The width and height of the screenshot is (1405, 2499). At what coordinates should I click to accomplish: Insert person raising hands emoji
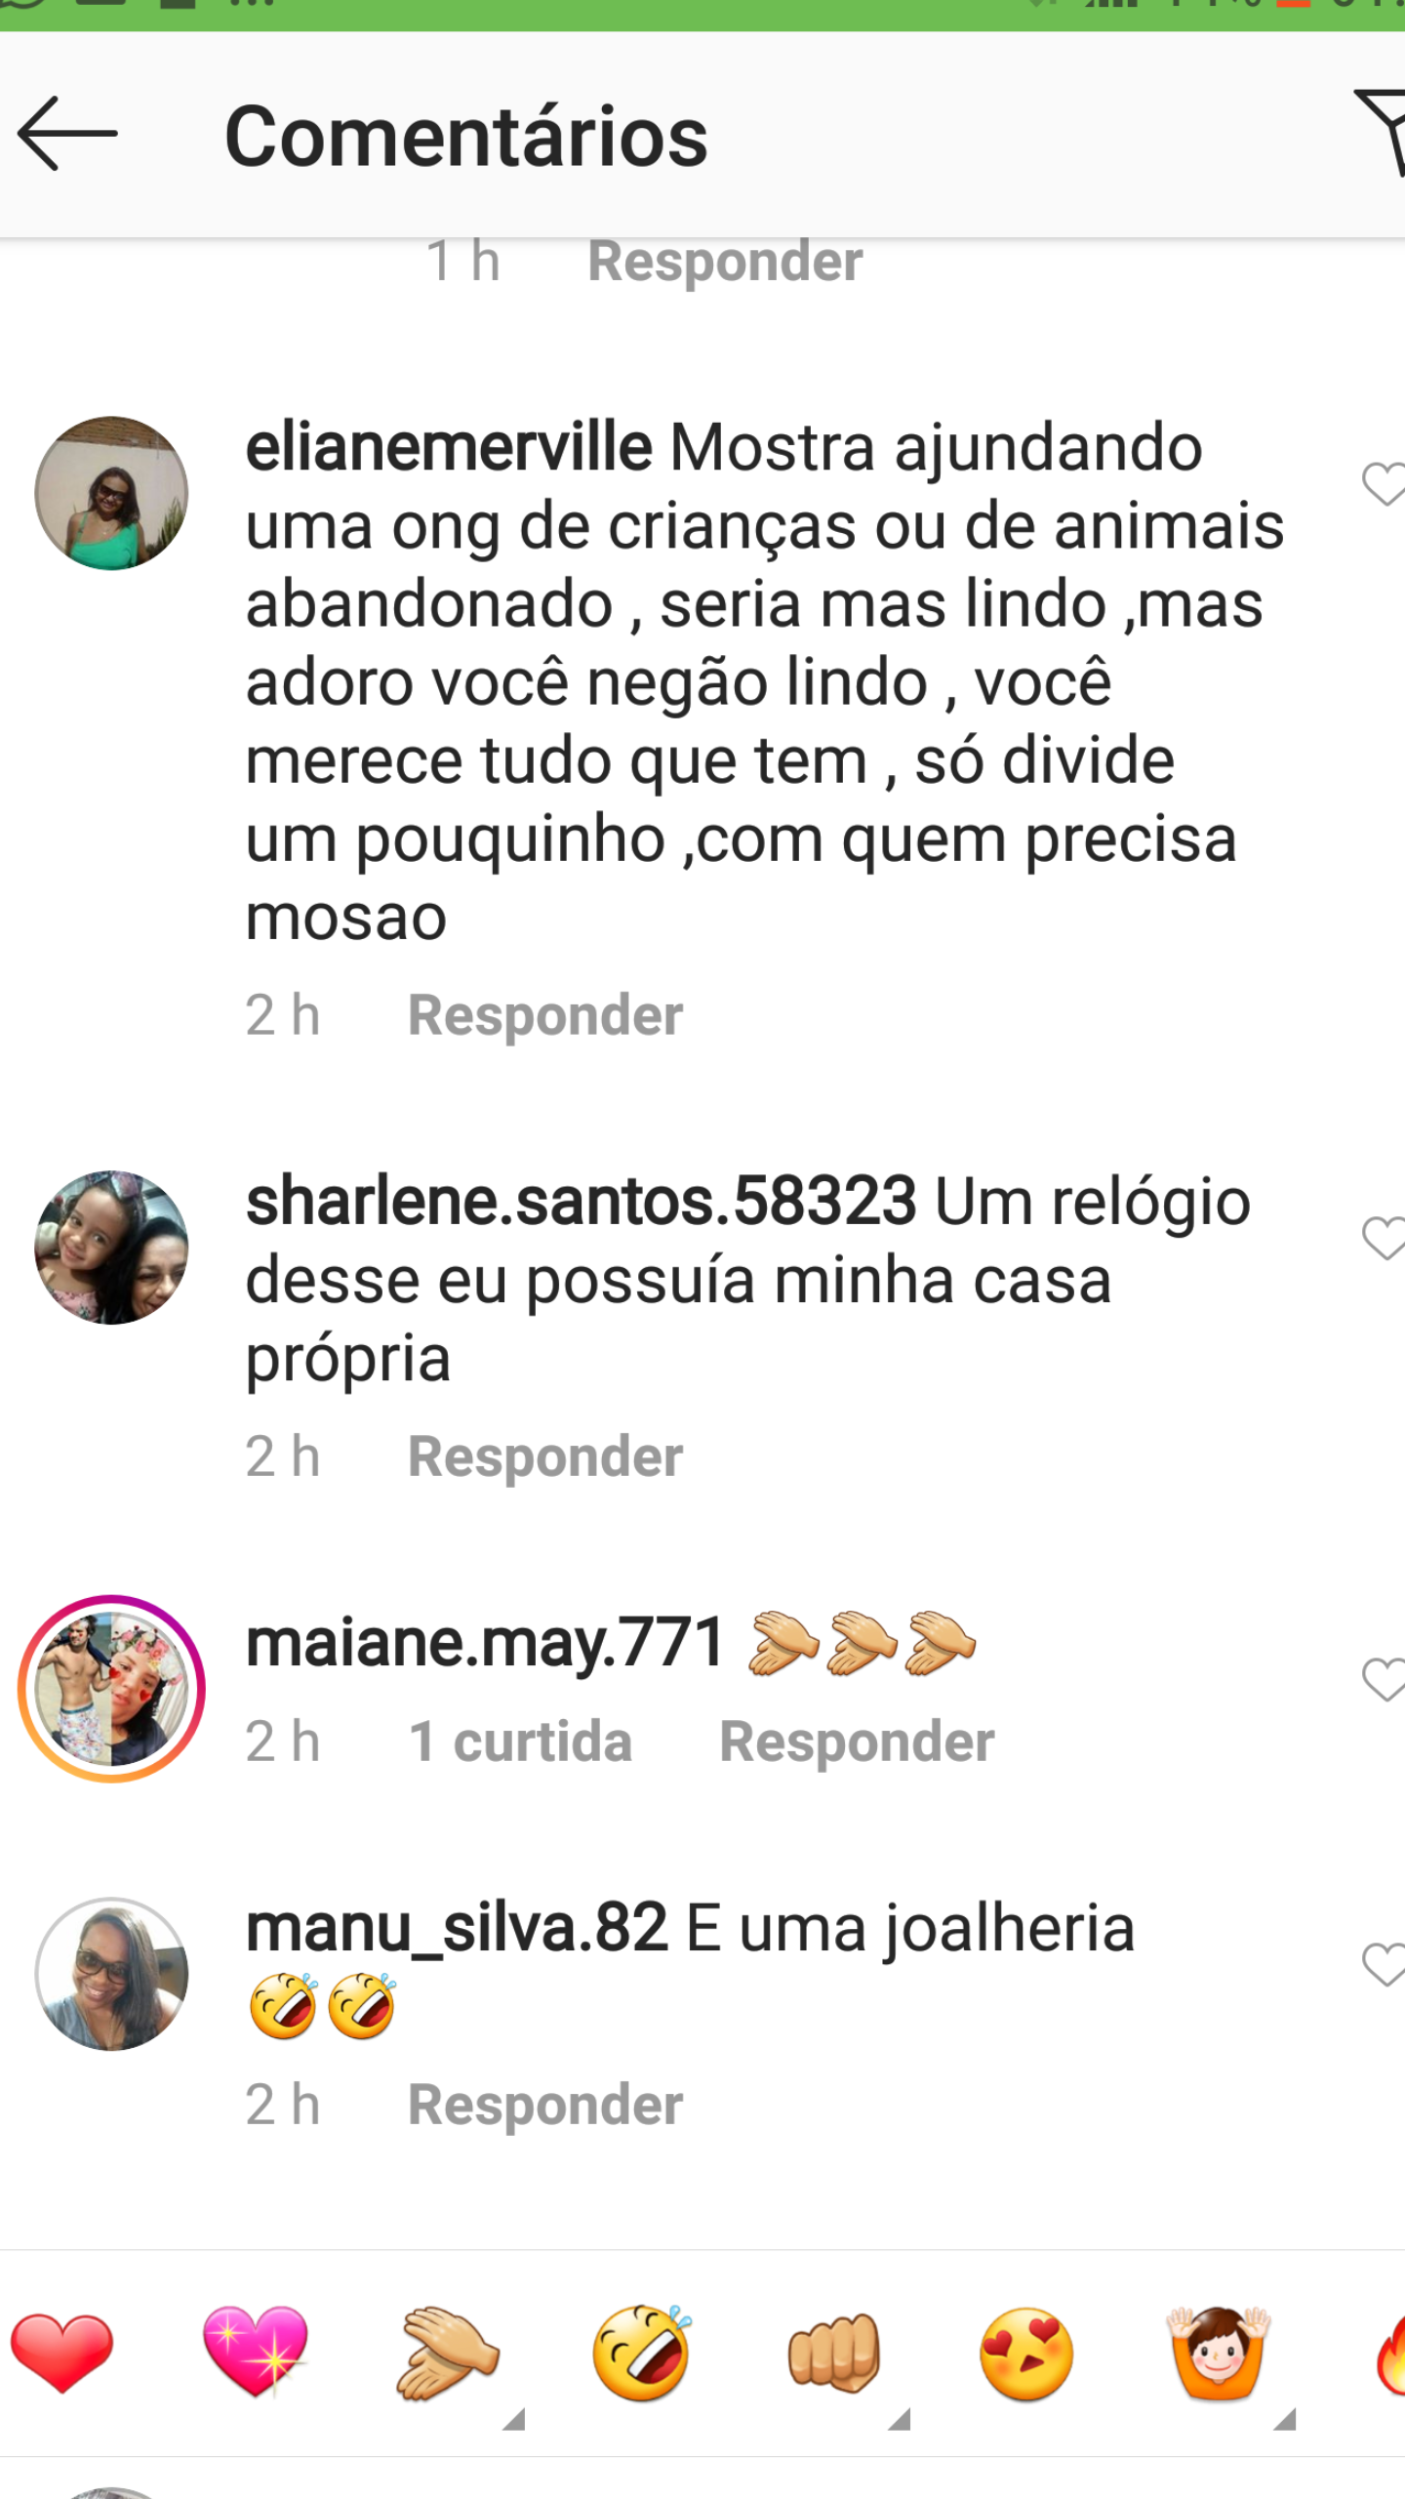(1219, 2354)
